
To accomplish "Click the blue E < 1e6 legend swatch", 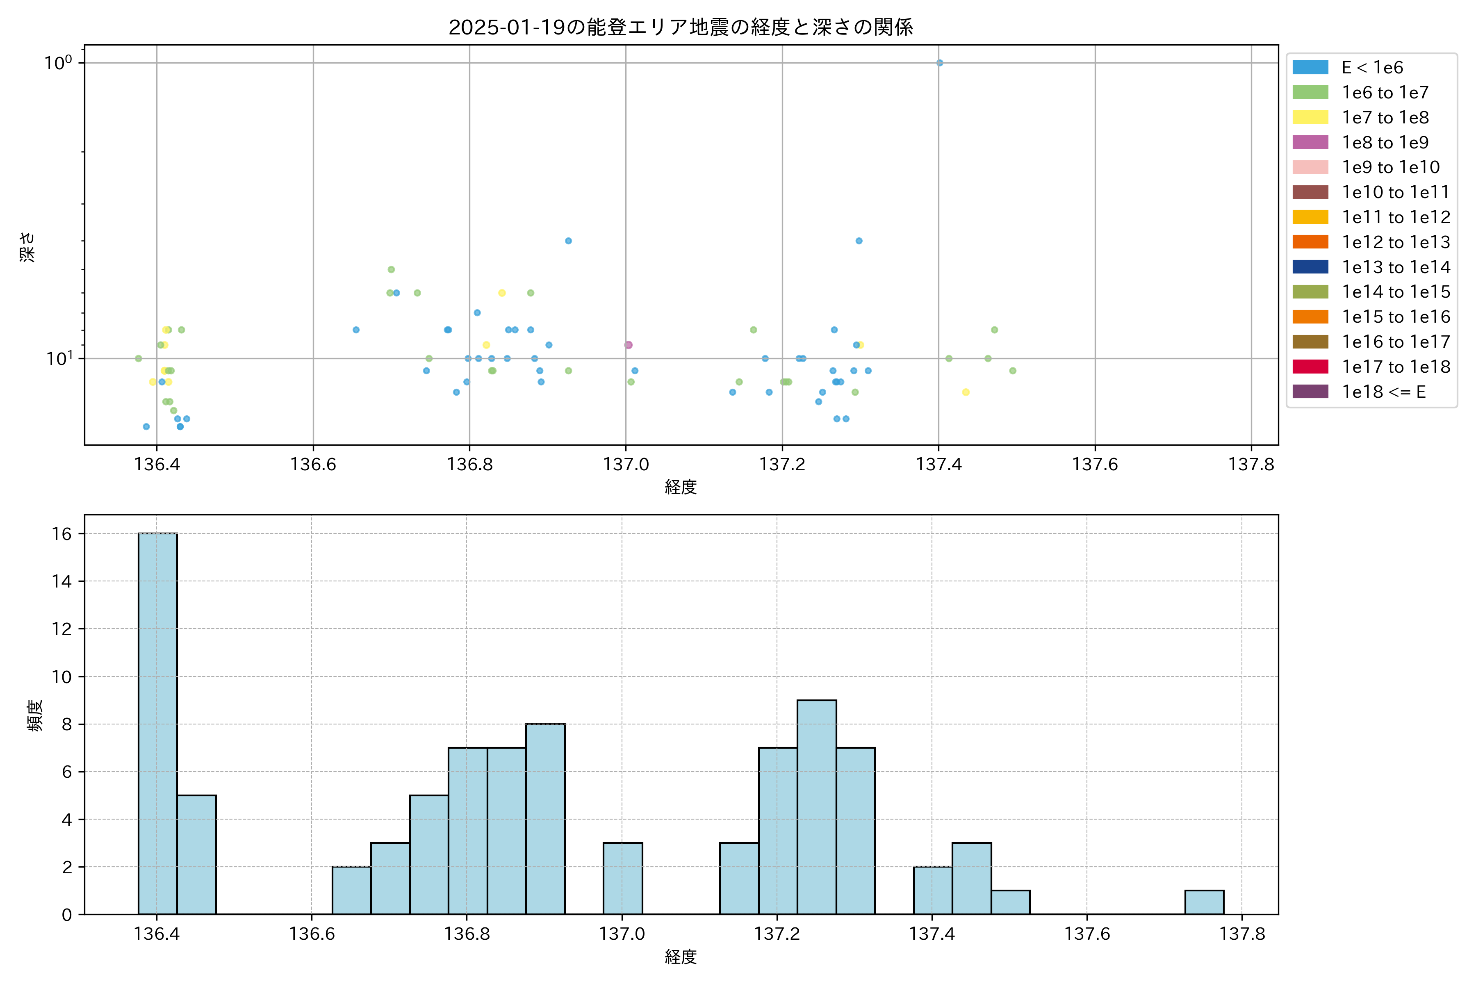I will [x=1310, y=67].
